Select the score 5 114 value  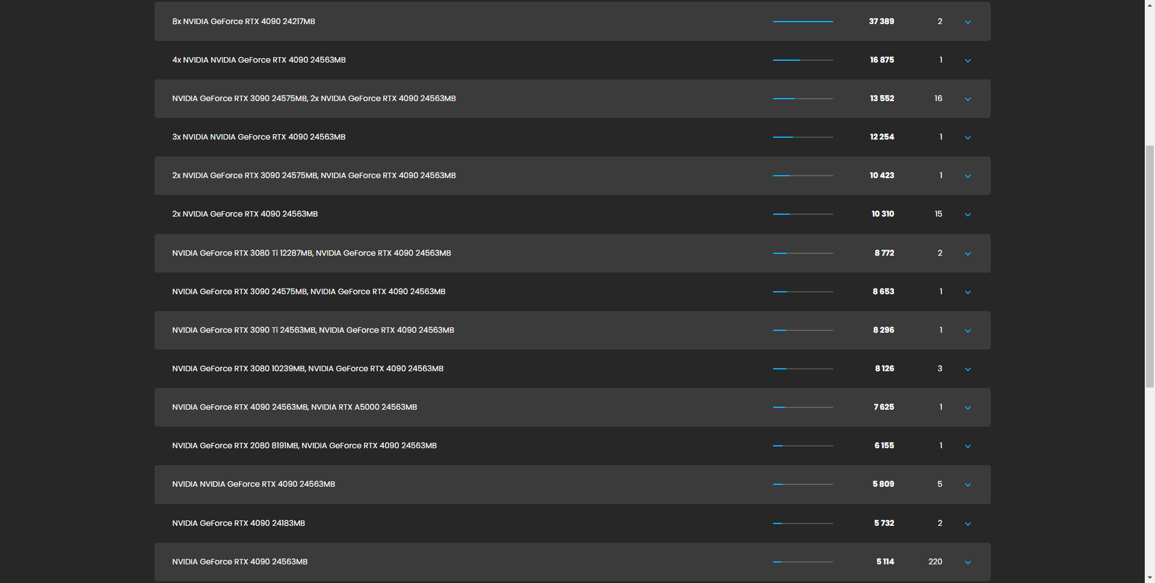coord(884,561)
